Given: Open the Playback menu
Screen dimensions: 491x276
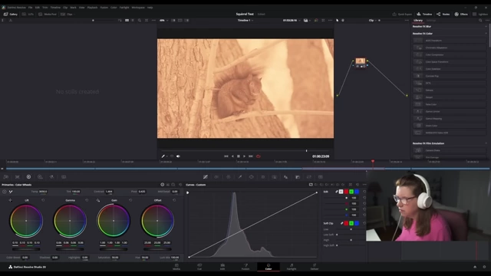Looking at the screenshot, I should click(92, 7).
